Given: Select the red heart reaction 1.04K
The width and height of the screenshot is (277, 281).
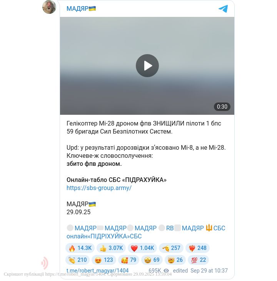Looking at the screenshot, I should 142,248.
